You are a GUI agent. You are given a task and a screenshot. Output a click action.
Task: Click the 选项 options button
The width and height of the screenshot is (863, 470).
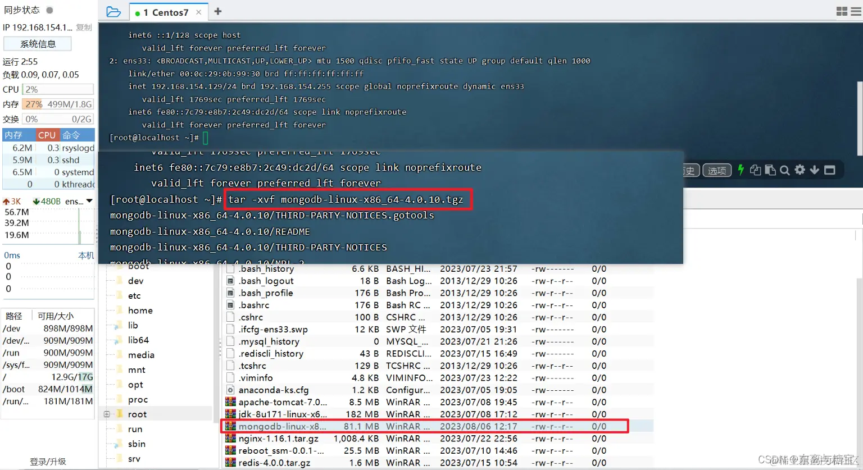tap(717, 170)
